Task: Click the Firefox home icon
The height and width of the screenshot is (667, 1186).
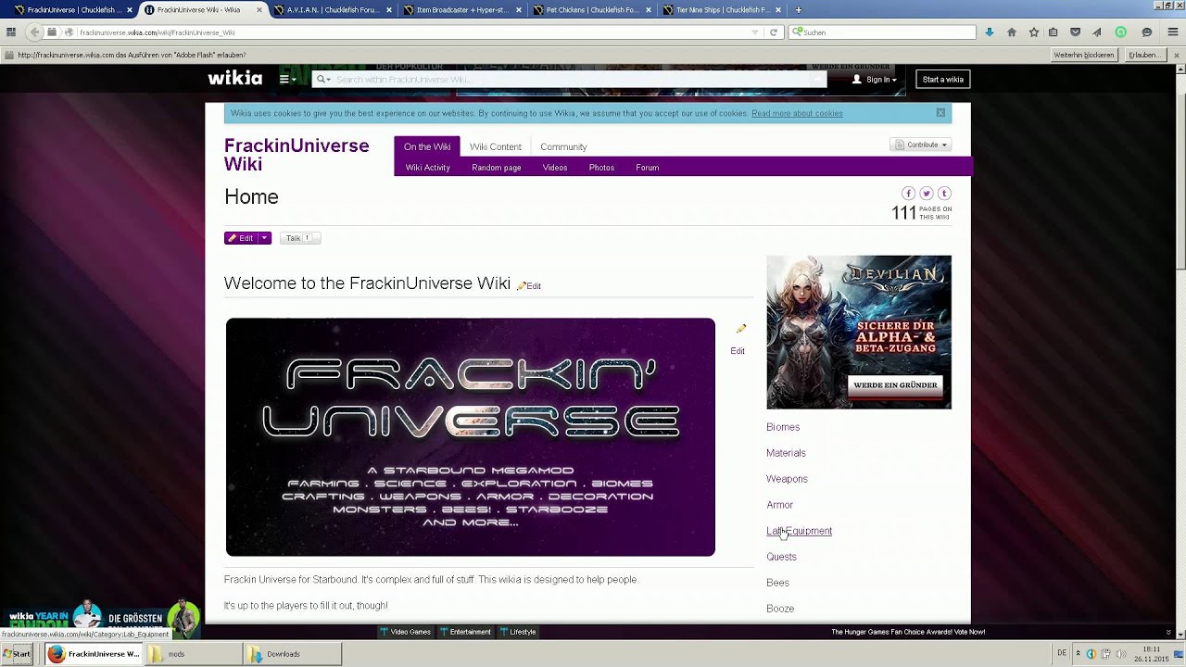Action: tap(1012, 32)
